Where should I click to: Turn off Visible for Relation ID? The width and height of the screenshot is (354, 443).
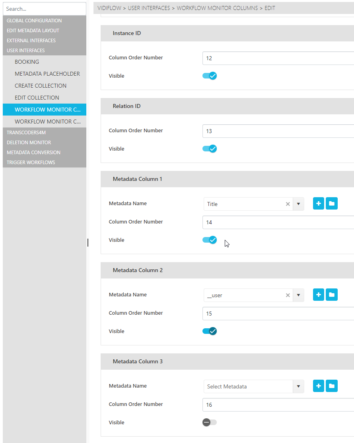tap(210, 149)
